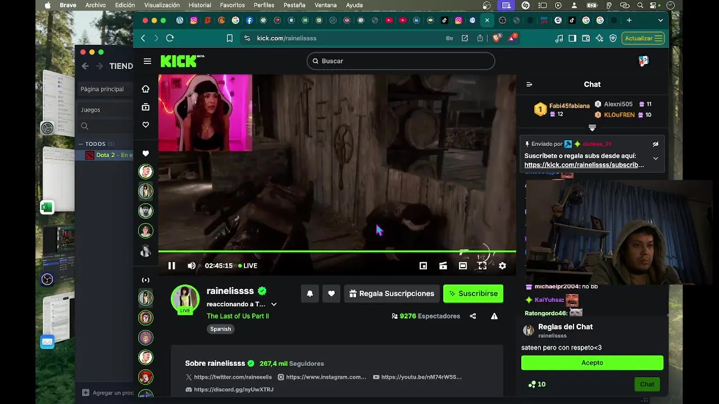Click Acepto to accept chat rules
This screenshot has width=719, height=404.
pyautogui.click(x=592, y=363)
